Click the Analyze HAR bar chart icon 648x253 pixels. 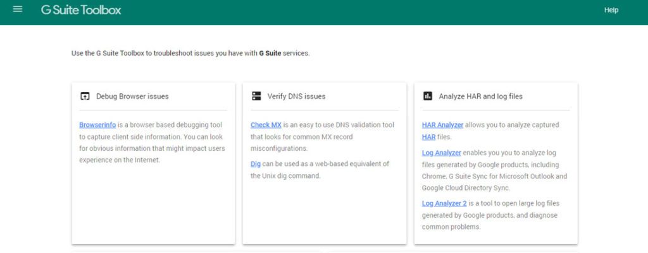click(x=427, y=97)
